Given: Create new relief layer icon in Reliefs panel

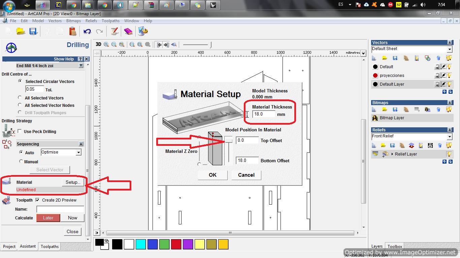Looking at the screenshot, I should coord(374,145).
